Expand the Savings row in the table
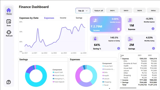160x90 pixels. (x=121, y=82)
